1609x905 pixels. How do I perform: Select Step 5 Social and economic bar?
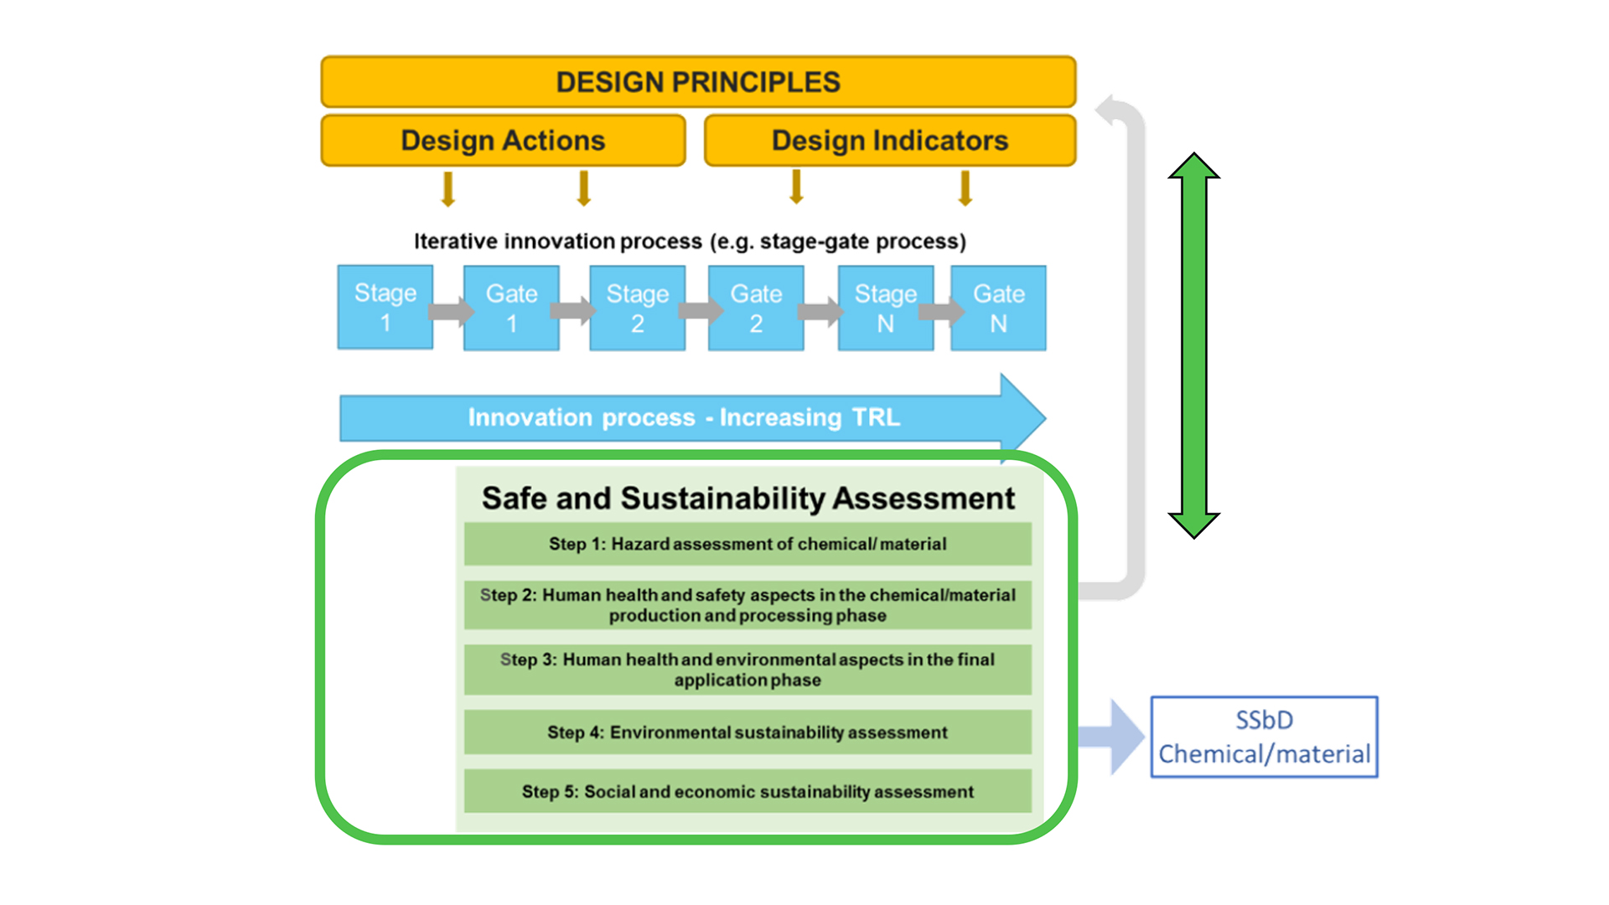tap(748, 791)
